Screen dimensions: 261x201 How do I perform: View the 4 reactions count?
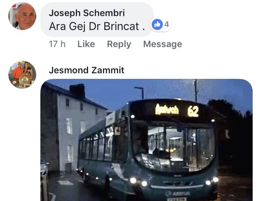pyautogui.click(x=167, y=24)
